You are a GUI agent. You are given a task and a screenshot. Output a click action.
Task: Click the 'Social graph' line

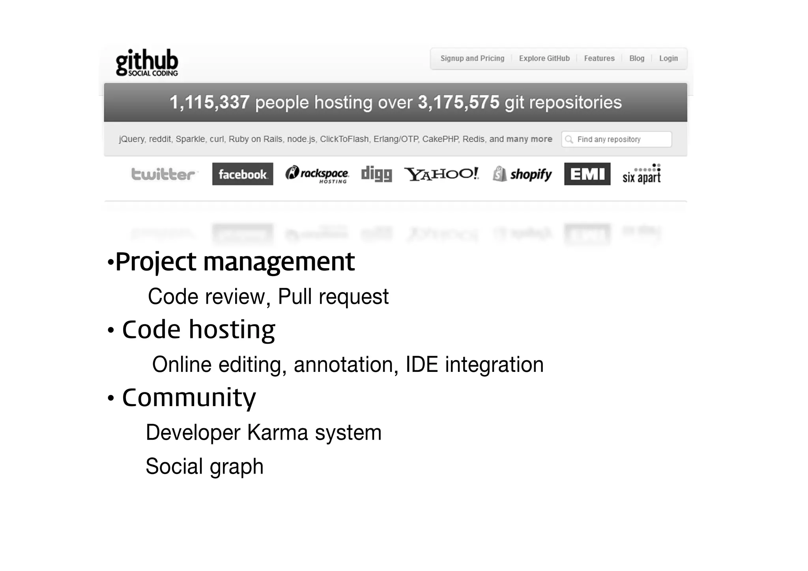(x=204, y=467)
